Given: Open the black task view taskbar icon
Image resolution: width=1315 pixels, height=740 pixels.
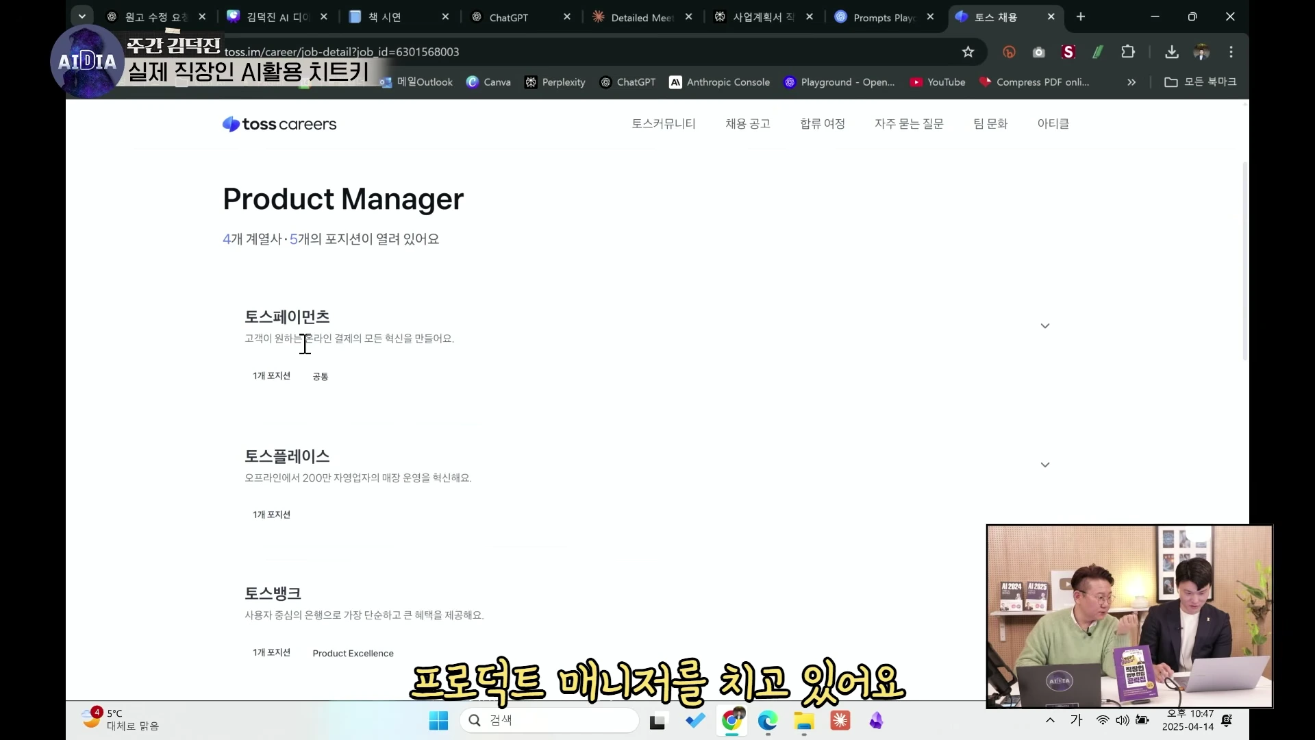Looking at the screenshot, I should [x=657, y=721].
